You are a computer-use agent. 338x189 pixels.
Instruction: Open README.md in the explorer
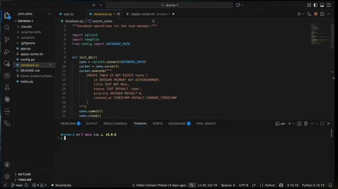[30, 71]
